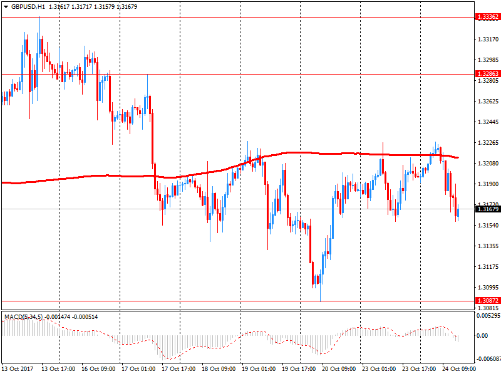The height and width of the screenshot is (376, 501).
Task: Click the 1.32265 price axis value
Action: point(488,143)
